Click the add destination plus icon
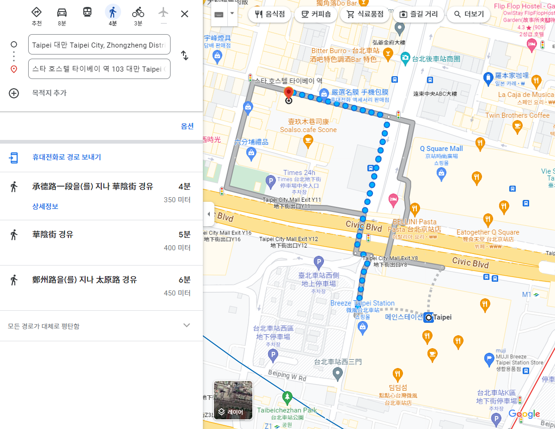 point(14,93)
